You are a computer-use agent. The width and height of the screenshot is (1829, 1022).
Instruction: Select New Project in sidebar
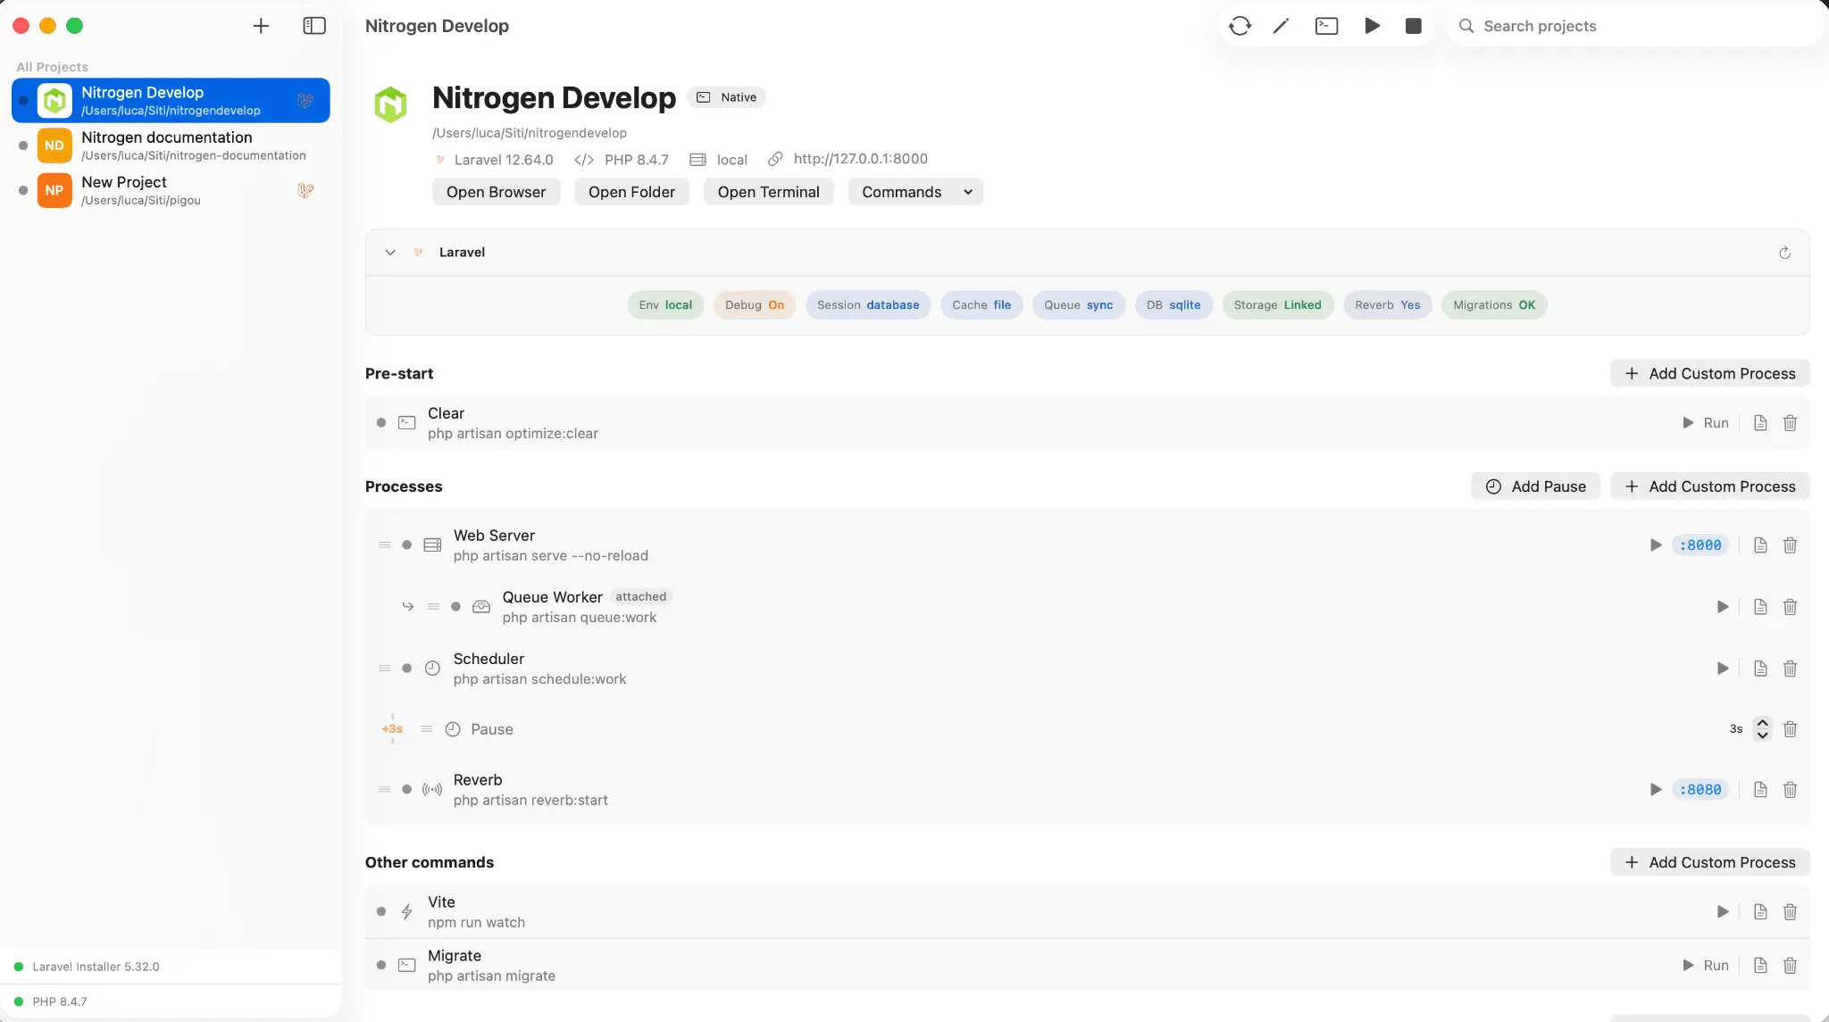171,190
